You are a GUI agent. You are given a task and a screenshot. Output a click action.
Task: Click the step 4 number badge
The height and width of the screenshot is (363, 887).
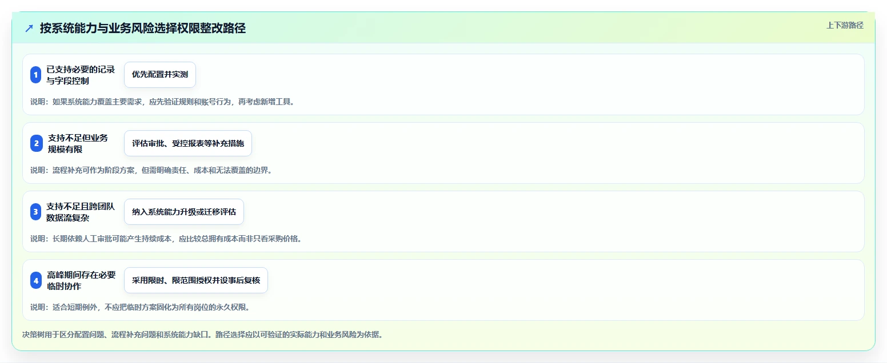click(x=36, y=280)
